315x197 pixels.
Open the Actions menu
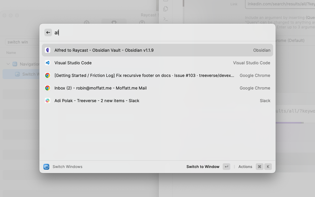tap(245, 167)
